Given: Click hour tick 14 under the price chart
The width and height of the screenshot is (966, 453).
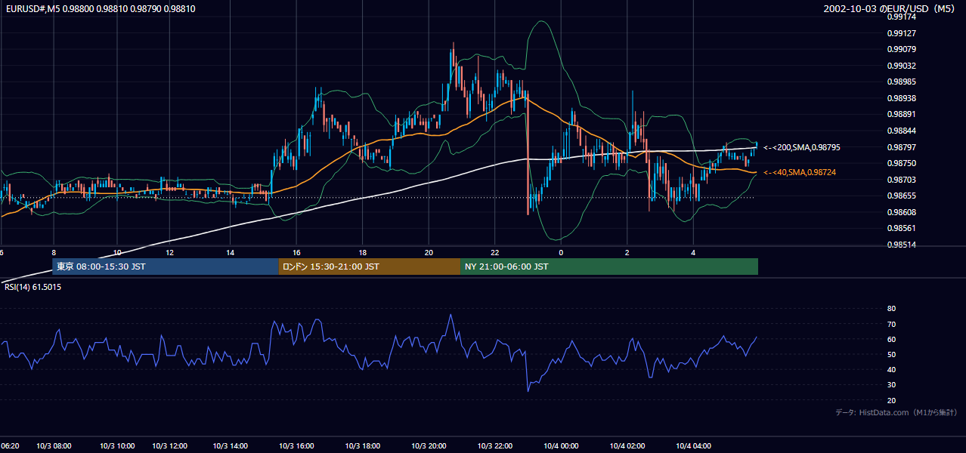Looking at the screenshot, I should click(231, 252).
